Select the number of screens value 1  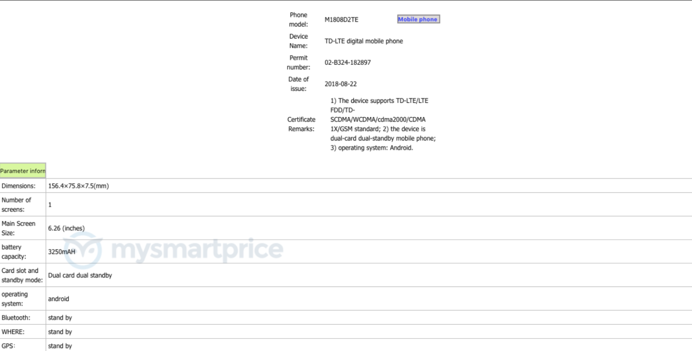click(x=50, y=204)
